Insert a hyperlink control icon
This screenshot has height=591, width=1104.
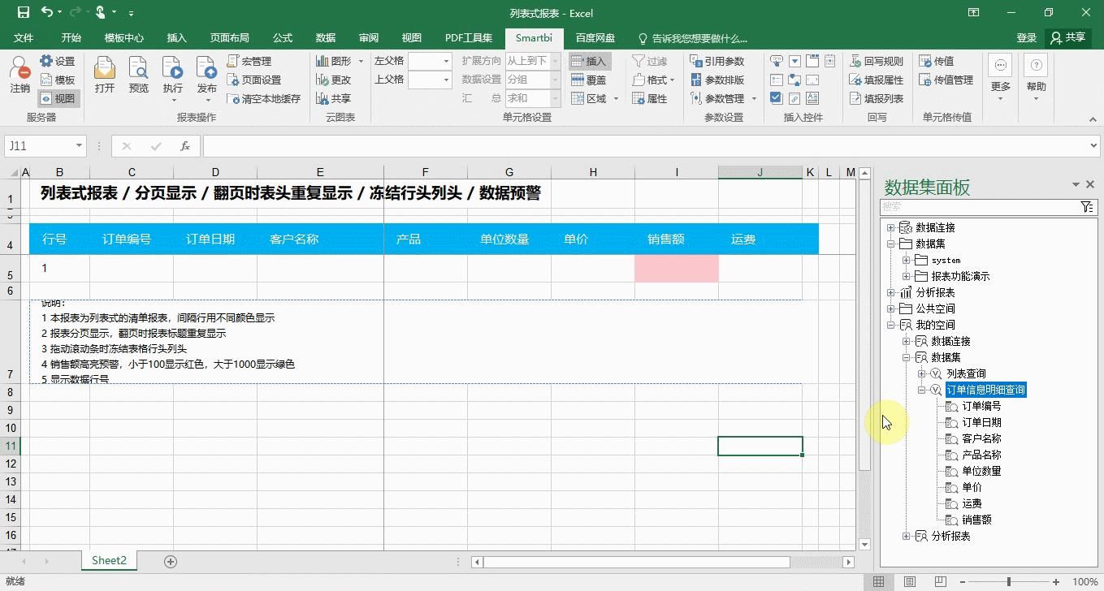pyautogui.click(x=794, y=98)
